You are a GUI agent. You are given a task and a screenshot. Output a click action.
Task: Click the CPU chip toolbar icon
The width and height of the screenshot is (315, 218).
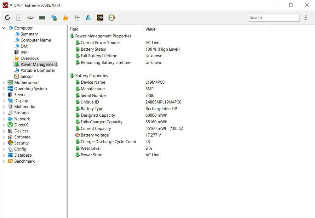pyautogui.click(x=30, y=18)
